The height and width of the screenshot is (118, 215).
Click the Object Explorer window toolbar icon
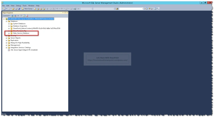(155, 9)
